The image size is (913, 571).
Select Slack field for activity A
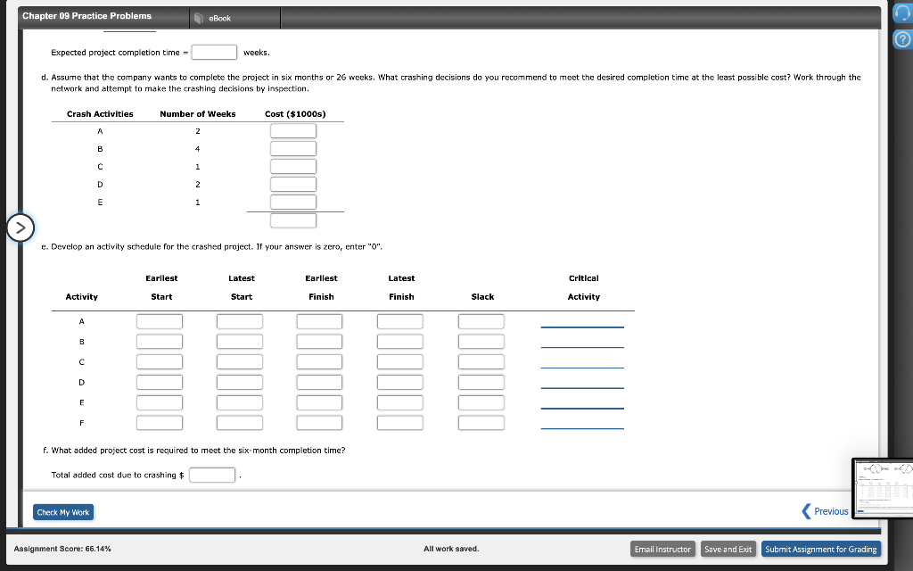(481, 321)
